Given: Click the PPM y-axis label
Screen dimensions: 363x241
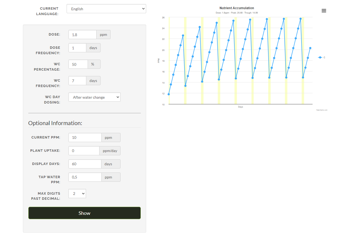Looking at the screenshot, I should coord(159,60).
